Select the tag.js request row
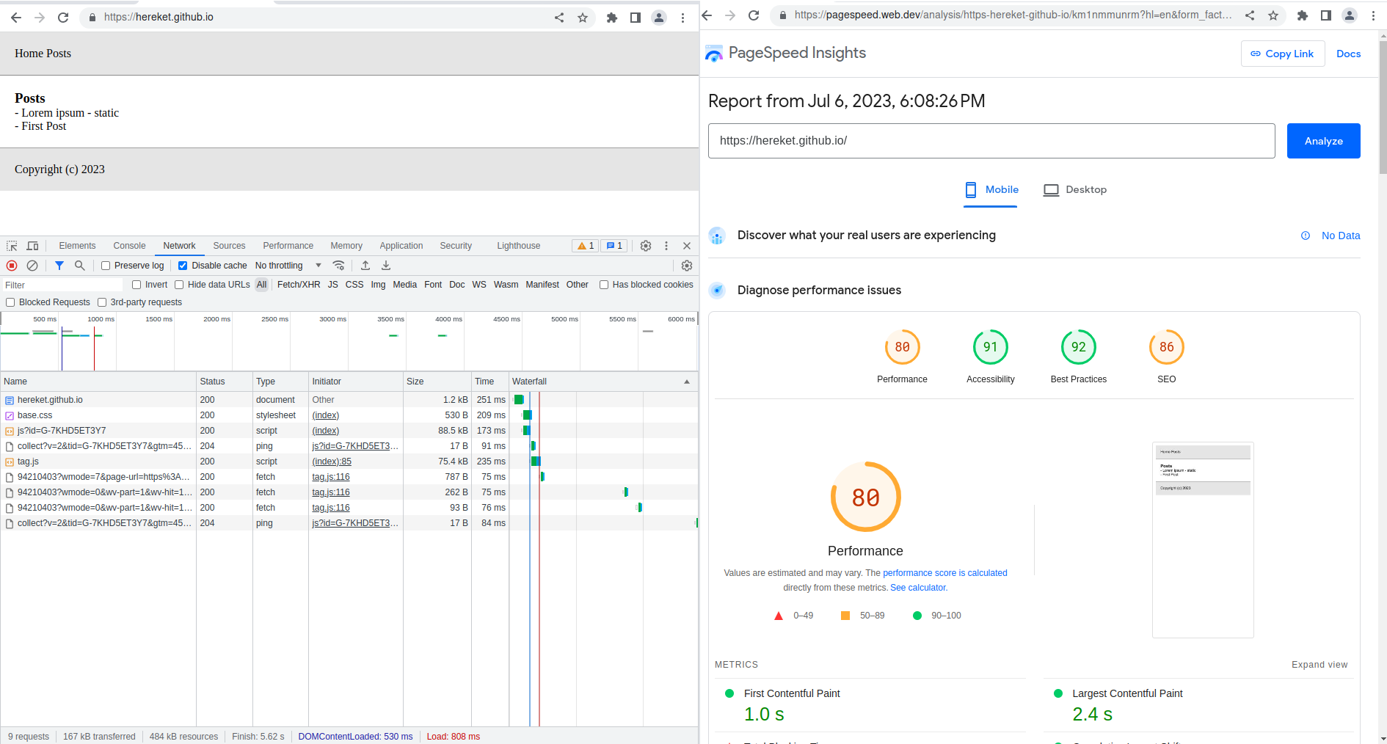This screenshot has width=1387, height=744. (349, 462)
